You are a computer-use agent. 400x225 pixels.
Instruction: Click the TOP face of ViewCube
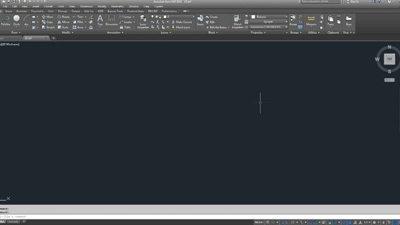(389, 59)
